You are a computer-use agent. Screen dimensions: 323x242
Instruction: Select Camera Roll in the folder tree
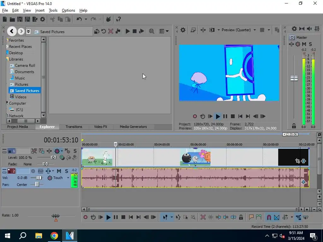point(25,66)
